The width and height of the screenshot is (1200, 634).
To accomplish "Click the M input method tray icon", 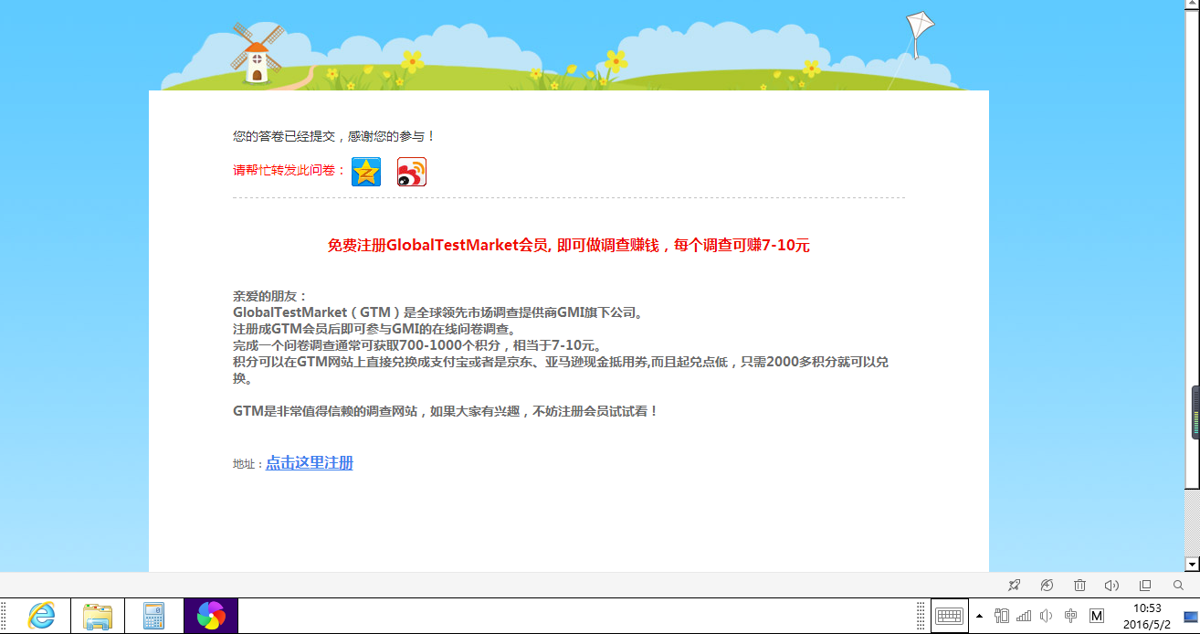I will coord(1097,616).
